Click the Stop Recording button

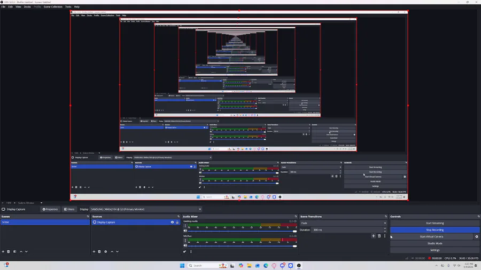(435, 230)
